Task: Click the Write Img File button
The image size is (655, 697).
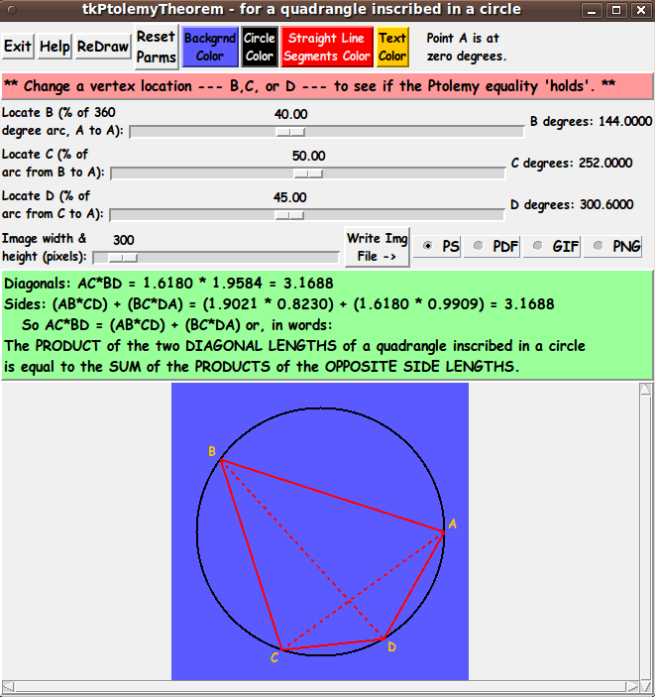Action: (x=377, y=247)
